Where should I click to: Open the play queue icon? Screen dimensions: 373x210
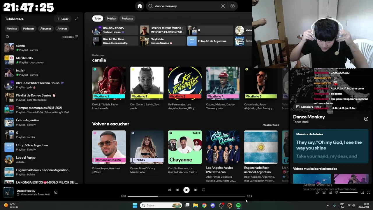(x=324, y=192)
